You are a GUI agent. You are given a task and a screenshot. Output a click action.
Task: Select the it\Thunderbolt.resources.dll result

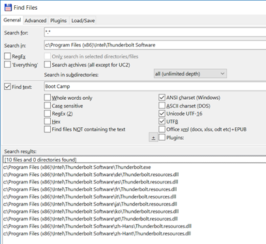click(x=89, y=197)
